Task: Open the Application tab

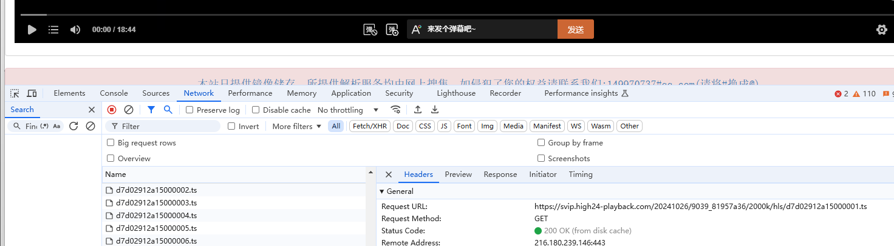Action: point(351,93)
